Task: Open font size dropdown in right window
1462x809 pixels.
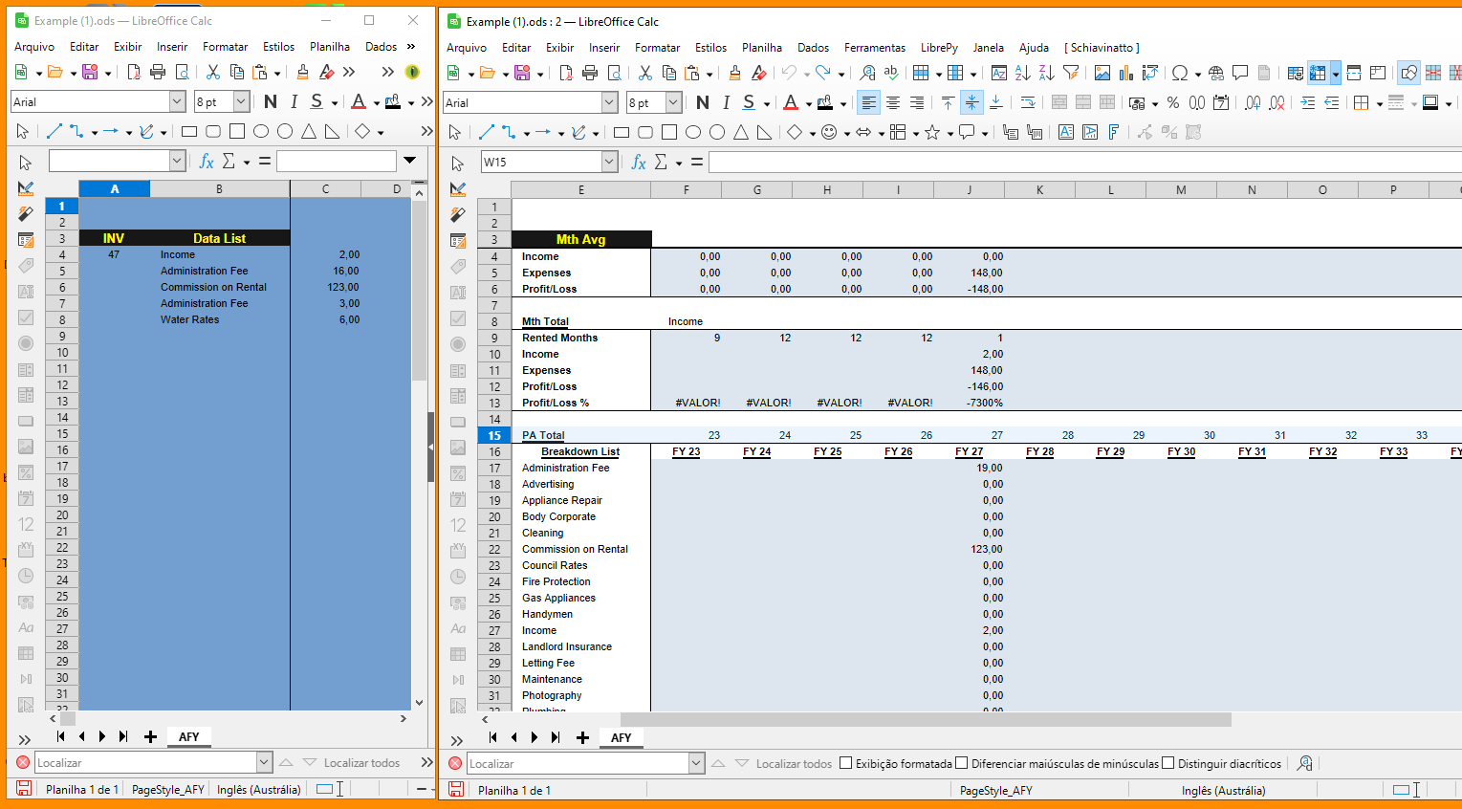Action: (673, 102)
